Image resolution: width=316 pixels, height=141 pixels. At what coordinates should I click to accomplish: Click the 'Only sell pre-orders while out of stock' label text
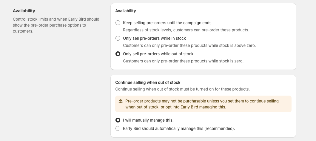pos(158,54)
